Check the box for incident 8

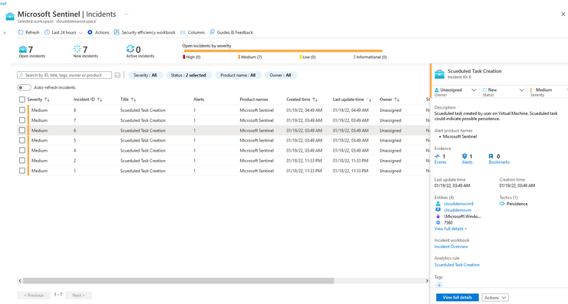[22, 110]
